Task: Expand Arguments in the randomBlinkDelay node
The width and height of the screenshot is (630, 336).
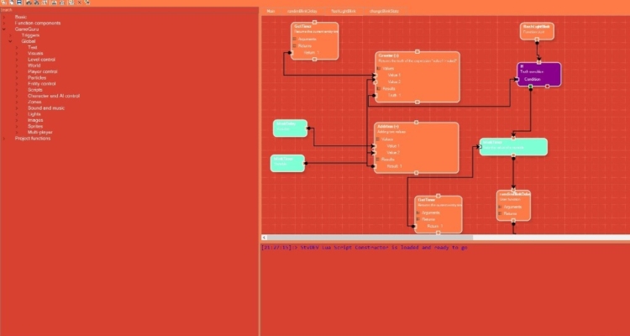Action: [x=501, y=207]
